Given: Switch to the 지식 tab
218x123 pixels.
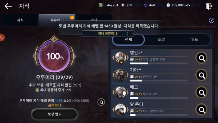Looking at the screenshot, I should click(20, 20).
